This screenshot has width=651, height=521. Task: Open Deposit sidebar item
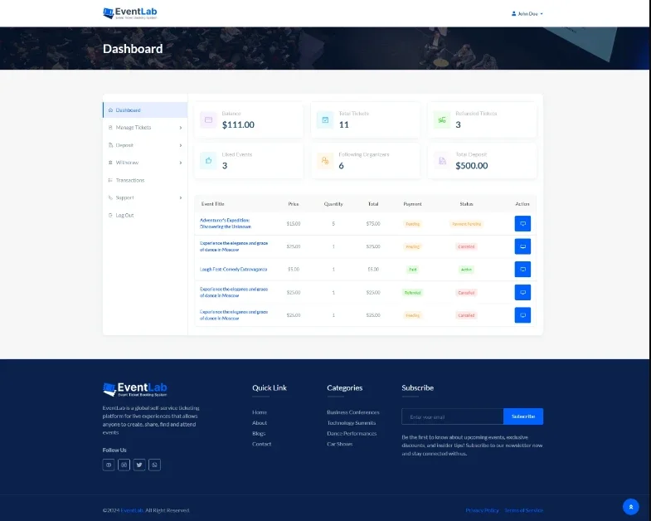(124, 145)
